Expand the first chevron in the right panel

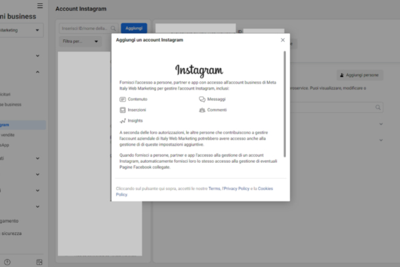pos(381,123)
